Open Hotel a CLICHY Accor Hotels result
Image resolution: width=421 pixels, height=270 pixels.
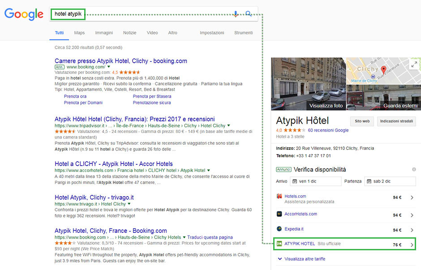(114, 164)
